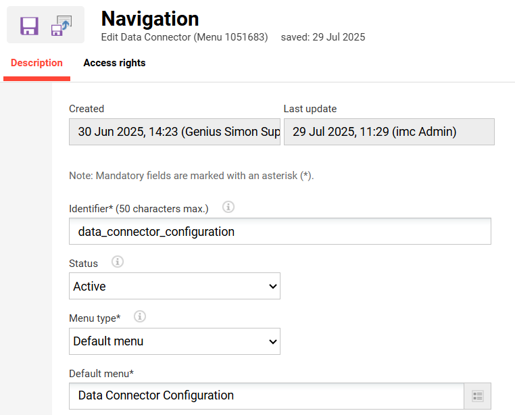This screenshot has height=415, width=515.
Task: Click the purple Save floppy disk icon
Action: click(29, 26)
